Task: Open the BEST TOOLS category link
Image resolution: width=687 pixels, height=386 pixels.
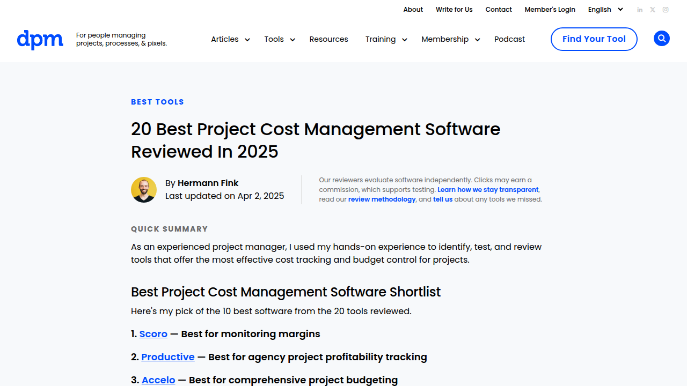Action: pyautogui.click(x=157, y=102)
